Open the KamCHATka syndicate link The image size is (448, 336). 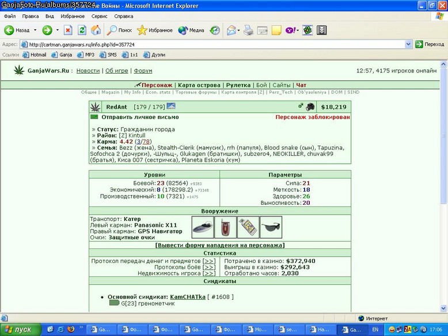[188, 297]
